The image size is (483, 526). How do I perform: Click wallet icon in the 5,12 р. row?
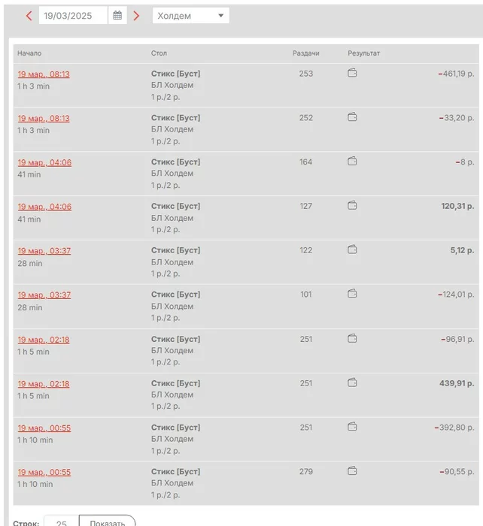352,250
